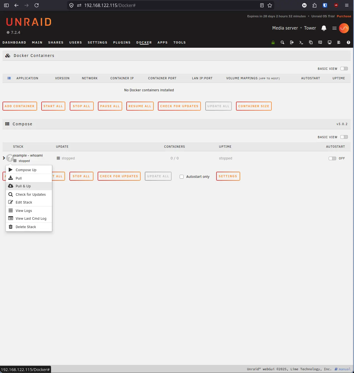The width and height of the screenshot is (354, 373).
Task: Select Compose Up from context menu
Action: (29, 170)
